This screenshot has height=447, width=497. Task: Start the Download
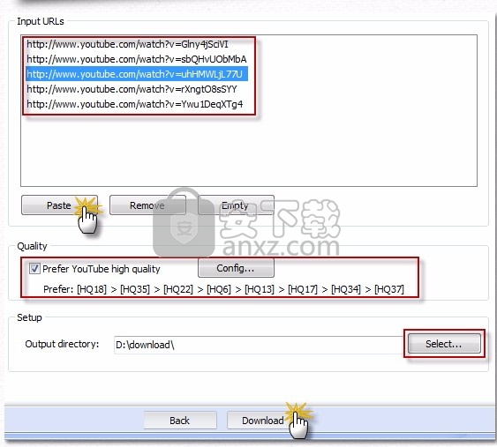tap(263, 420)
